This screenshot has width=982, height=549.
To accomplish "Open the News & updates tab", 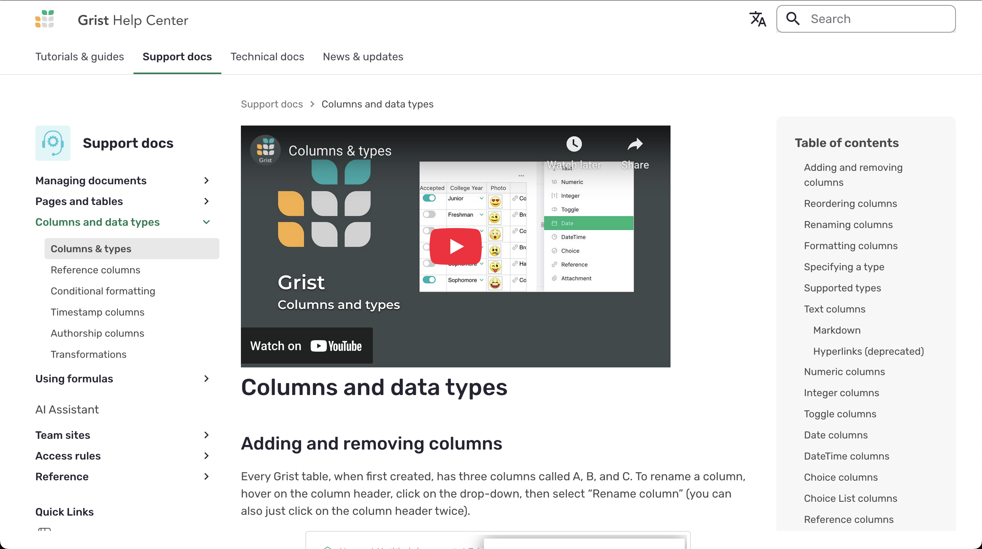I will (363, 56).
